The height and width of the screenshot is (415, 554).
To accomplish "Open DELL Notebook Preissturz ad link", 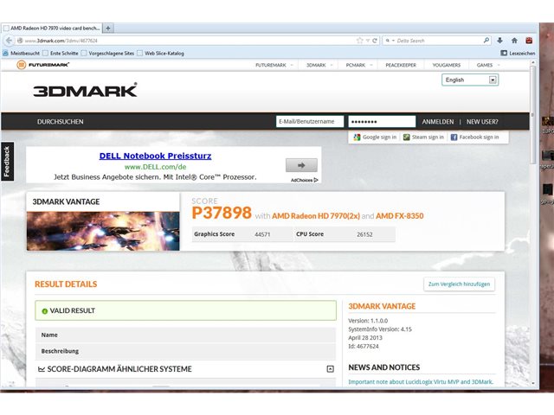I will pos(155,156).
